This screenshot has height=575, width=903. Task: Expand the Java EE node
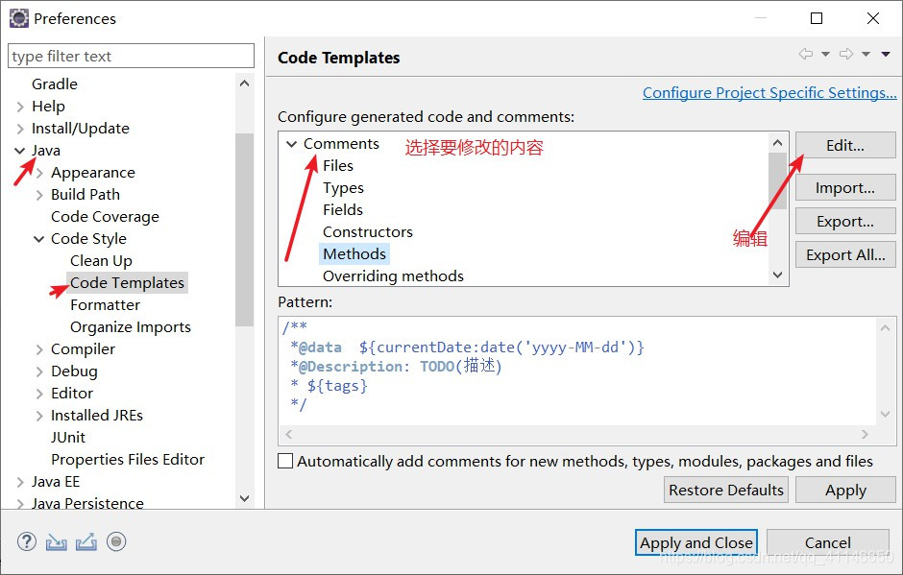pyautogui.click(x=20, y=482)
